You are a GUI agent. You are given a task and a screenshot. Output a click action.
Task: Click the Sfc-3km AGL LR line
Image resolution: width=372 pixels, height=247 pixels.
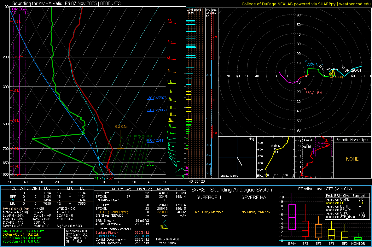pyautogui.click(x=24, y=231)
